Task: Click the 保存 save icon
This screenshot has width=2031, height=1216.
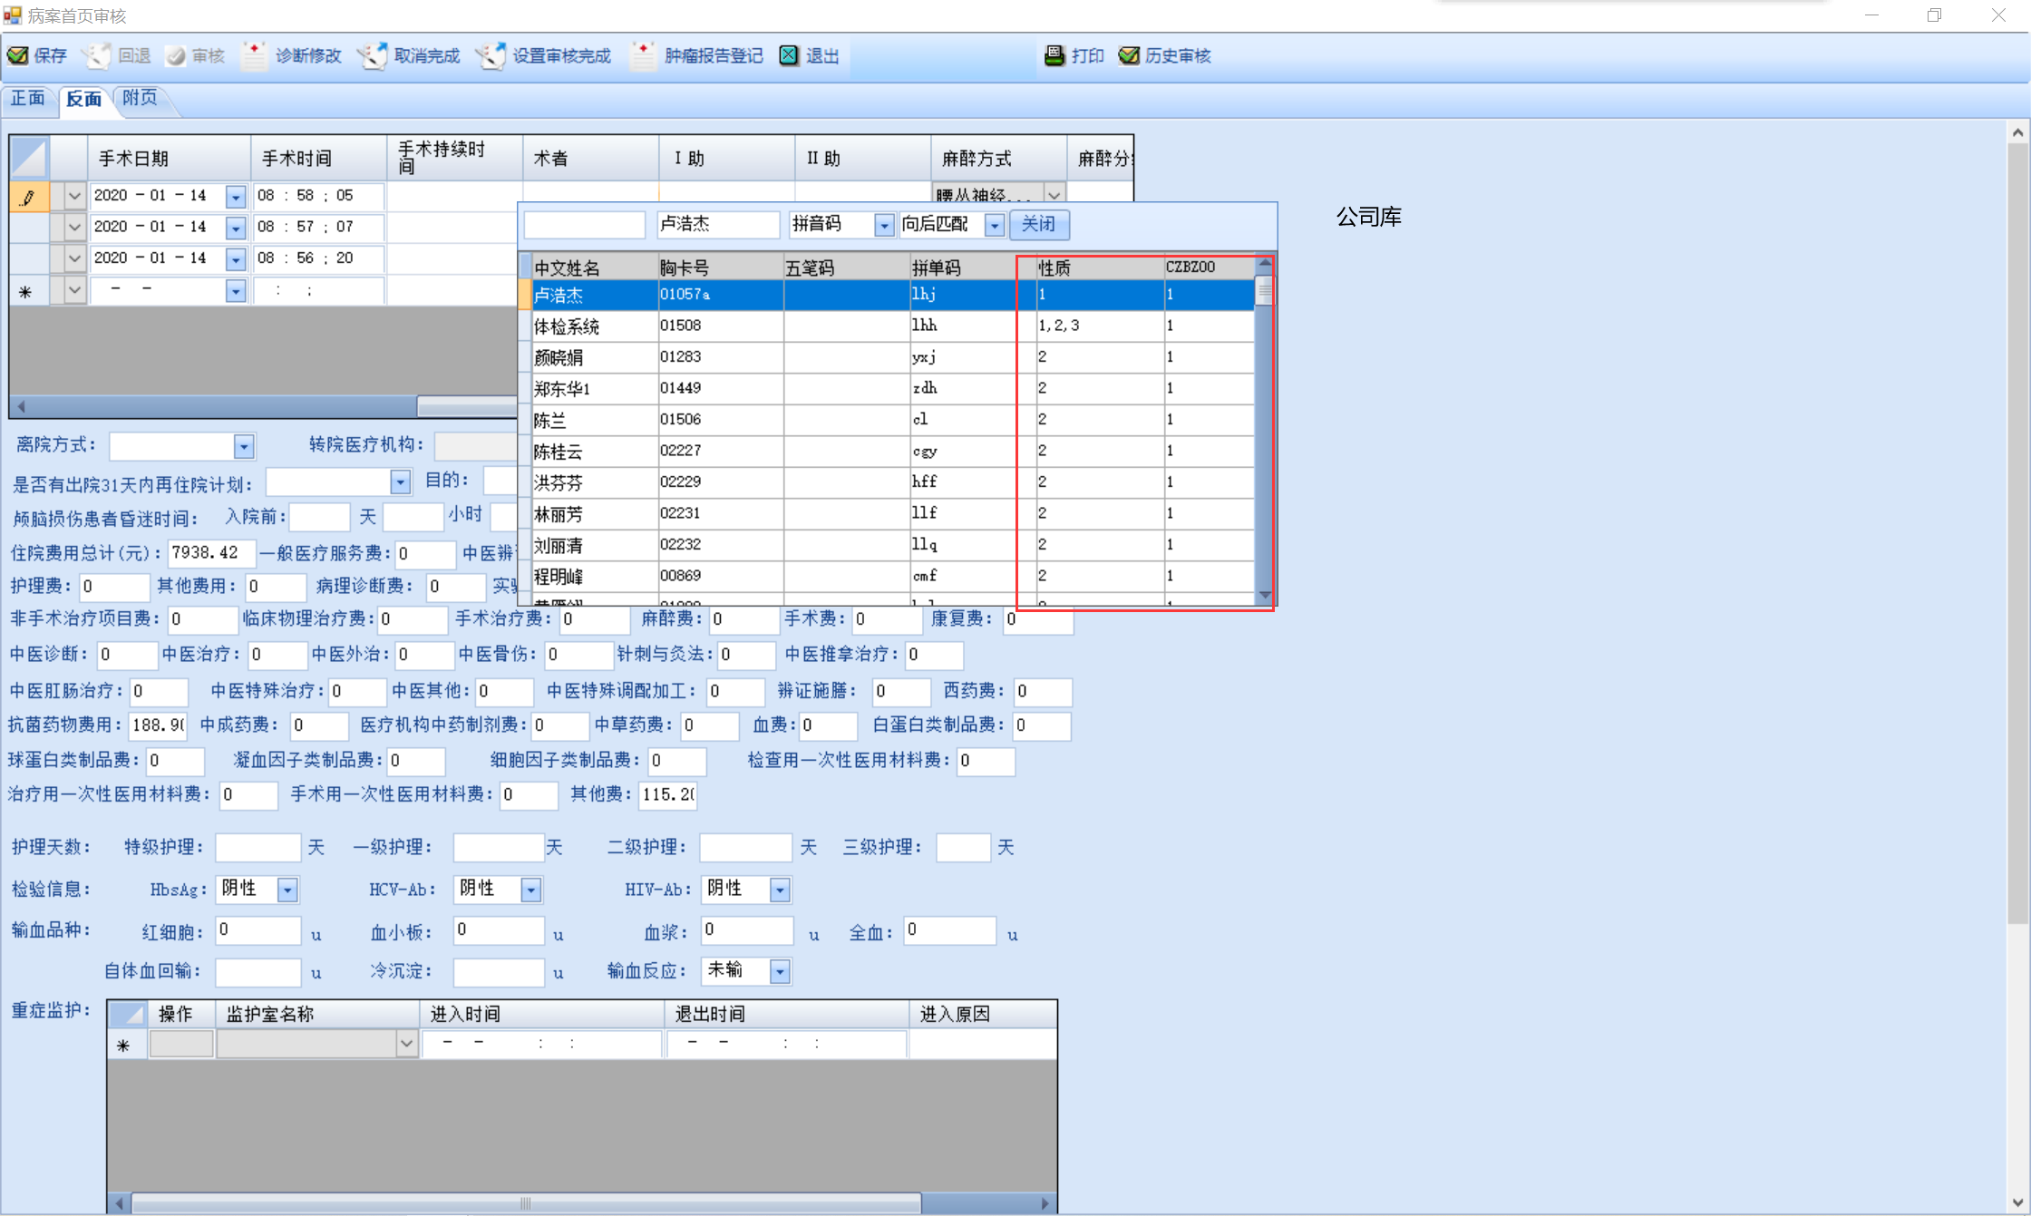Action: (18, 55)
